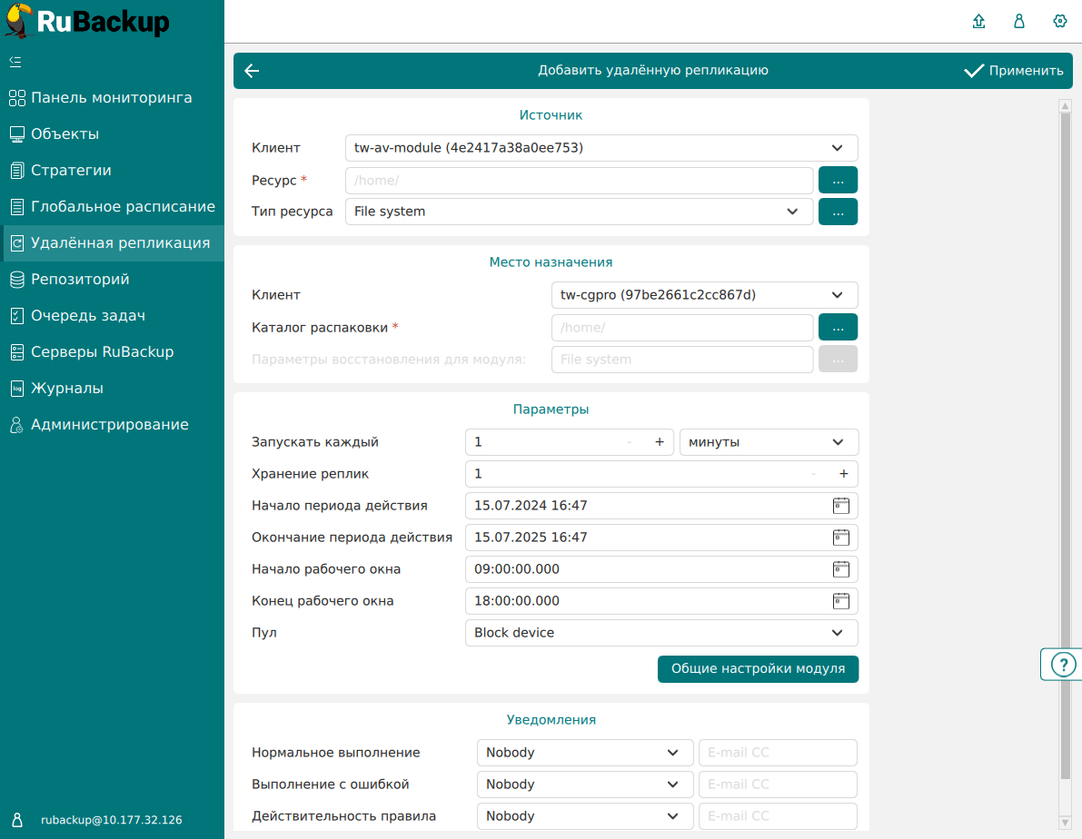Click the upload icon in top bar

(978, 22)
